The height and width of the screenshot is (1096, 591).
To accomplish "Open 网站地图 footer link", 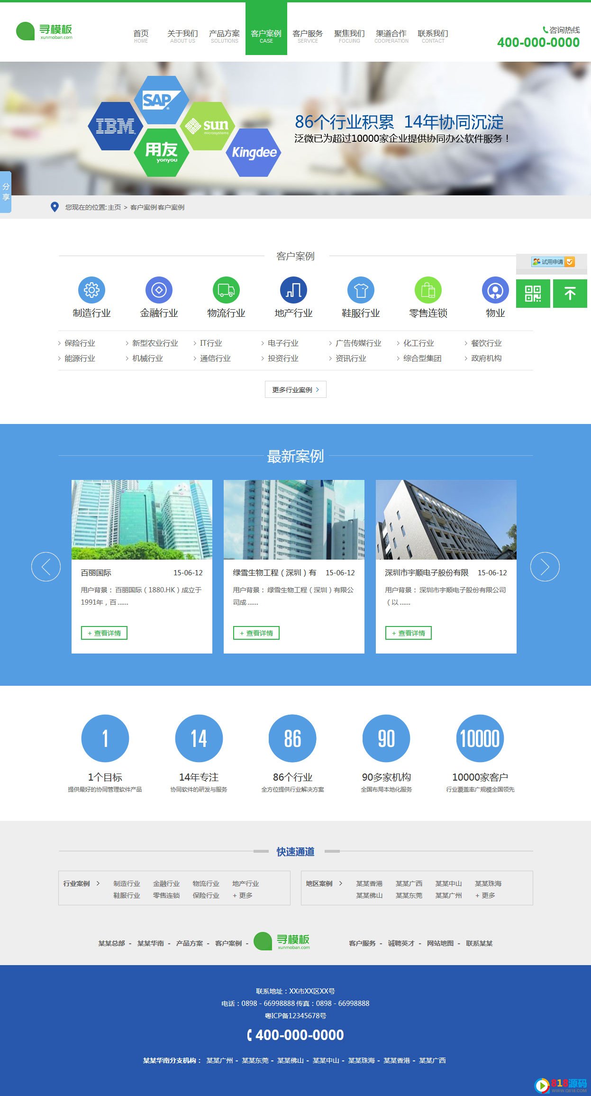I will (440, 943).
